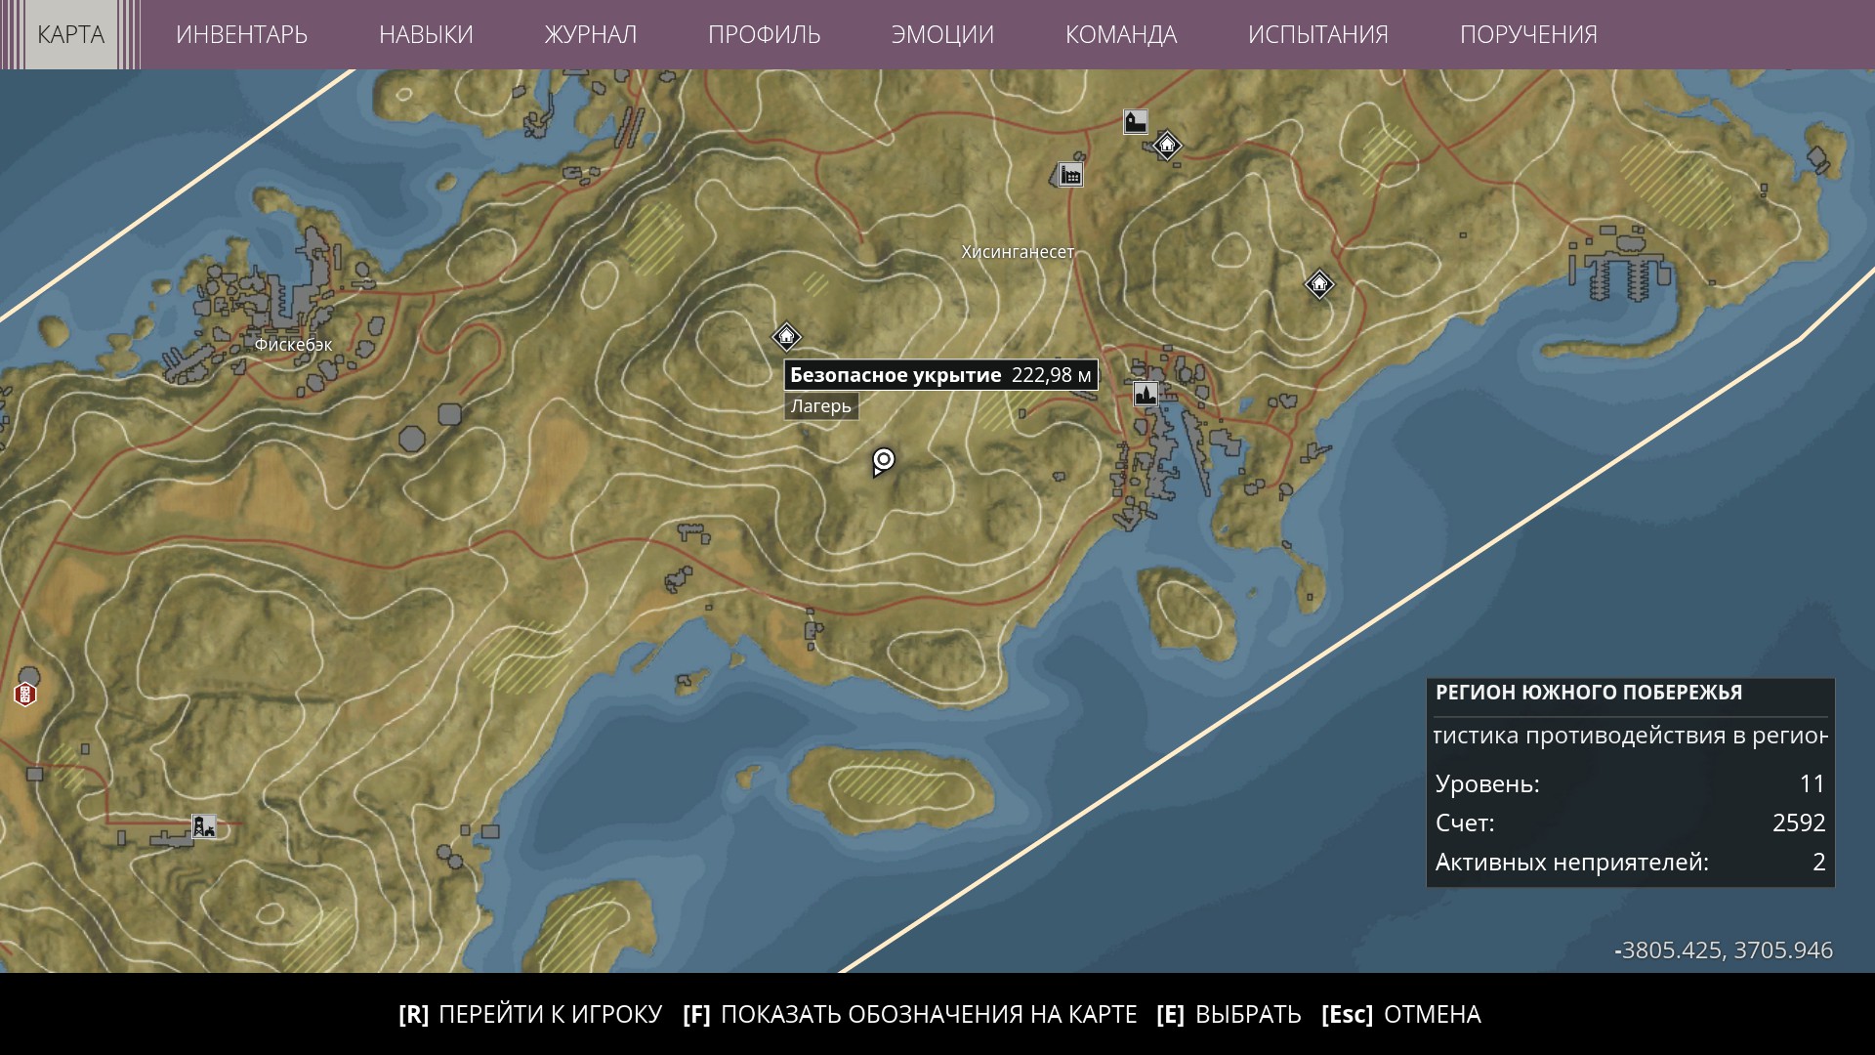Click the Уровень value 11
The height and width of the screenshot is (1055, 1875).
(x=1812, y=783)
